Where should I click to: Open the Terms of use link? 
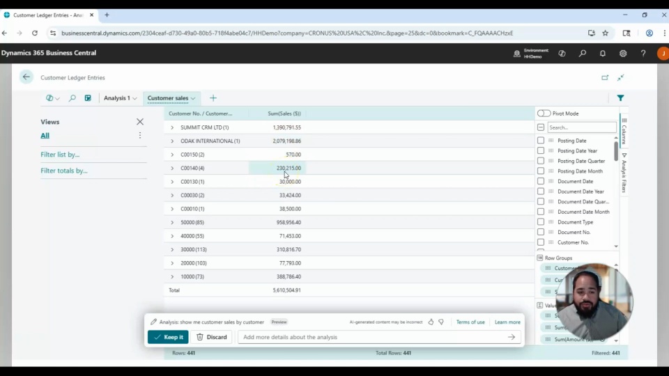pyautogui.click(x=470, y=322)
